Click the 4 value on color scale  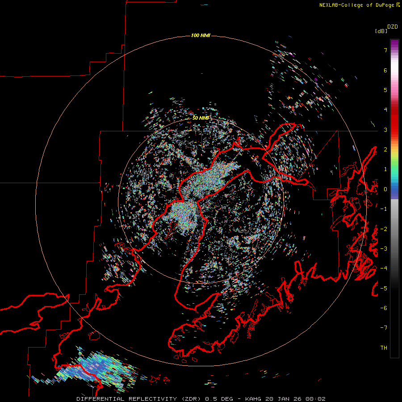[x=385, y=110]
